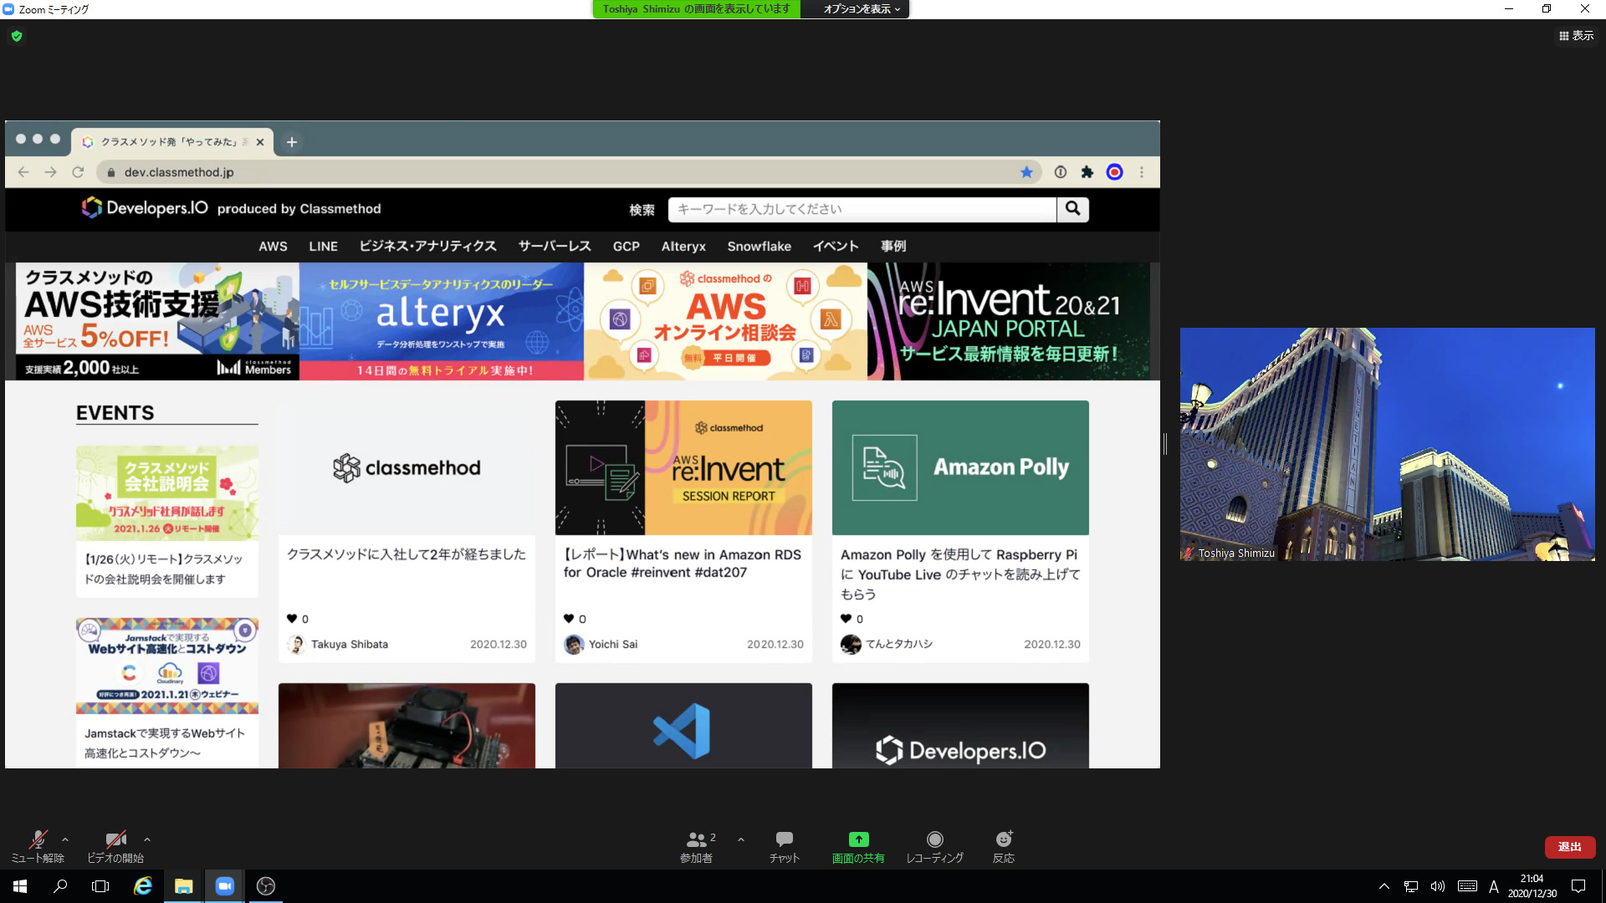1606x903 pixels.
Task: Expand audio options arrow next to mute
Action: click(x=65, y=839)
